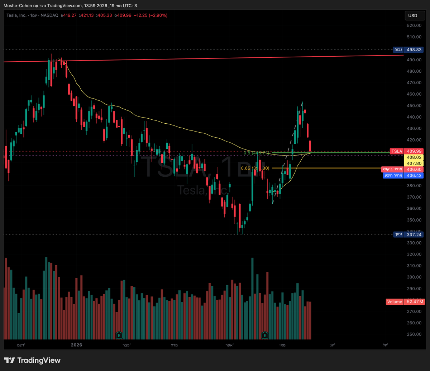Viewport: 430px width, 371px height.
Task: Click the 409.99 last price label on the axis
Action: [414, 151]
